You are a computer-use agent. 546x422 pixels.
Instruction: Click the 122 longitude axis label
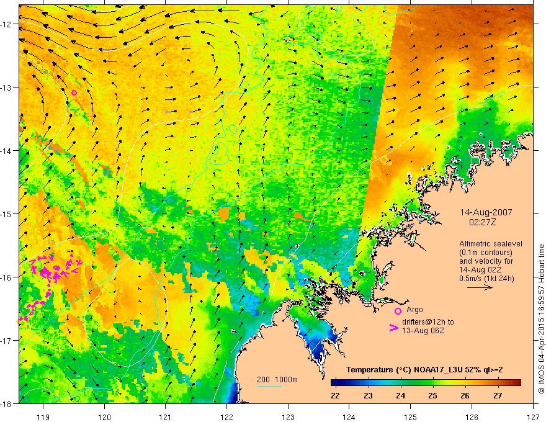(x=226, y=417)
